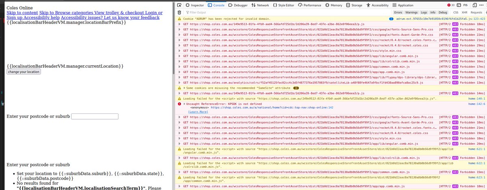487x190 pixels.
Task: Click the red error count badge showing 30
Action: [x=451, y=5]
